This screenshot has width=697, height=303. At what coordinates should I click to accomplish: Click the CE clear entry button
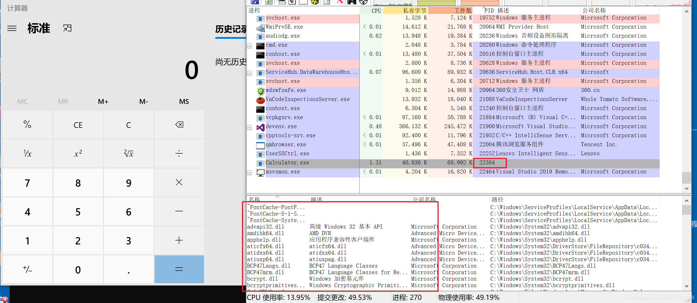tap(78, 124)
